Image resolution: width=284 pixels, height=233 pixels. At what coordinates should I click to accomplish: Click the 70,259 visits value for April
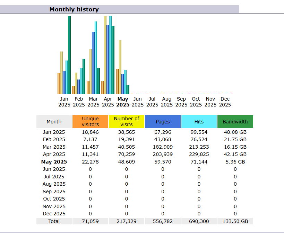[x=127, y=154]
